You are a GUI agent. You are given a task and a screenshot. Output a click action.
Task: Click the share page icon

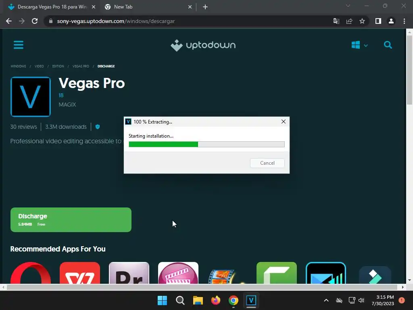(x=349, y=21)
